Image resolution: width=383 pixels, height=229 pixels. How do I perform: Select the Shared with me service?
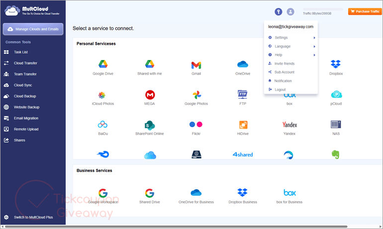[150, 68]
